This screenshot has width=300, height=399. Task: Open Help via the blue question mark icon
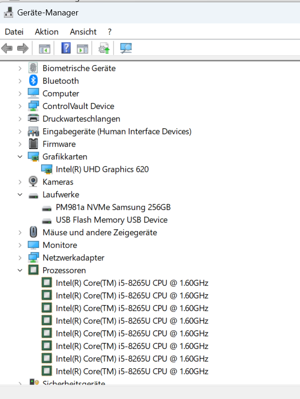[66, 48]
